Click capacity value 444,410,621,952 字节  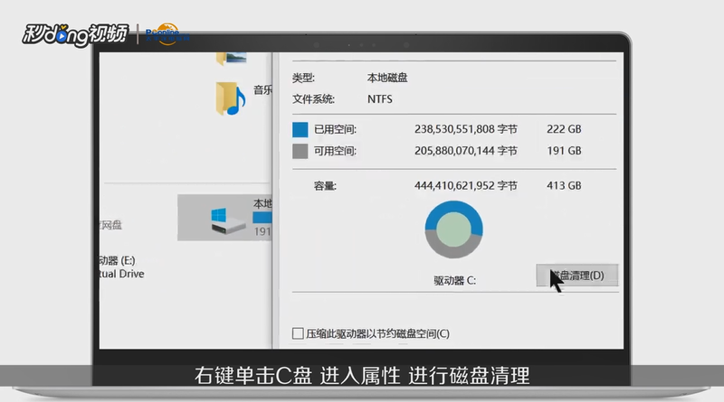[x=466, y=186]
